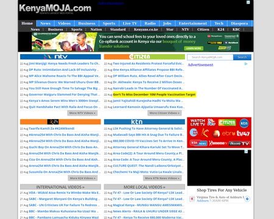The width and height of the screenshot is (274, 219).
Task: Open the Diaspora menu item
Action: click(239, 23)
